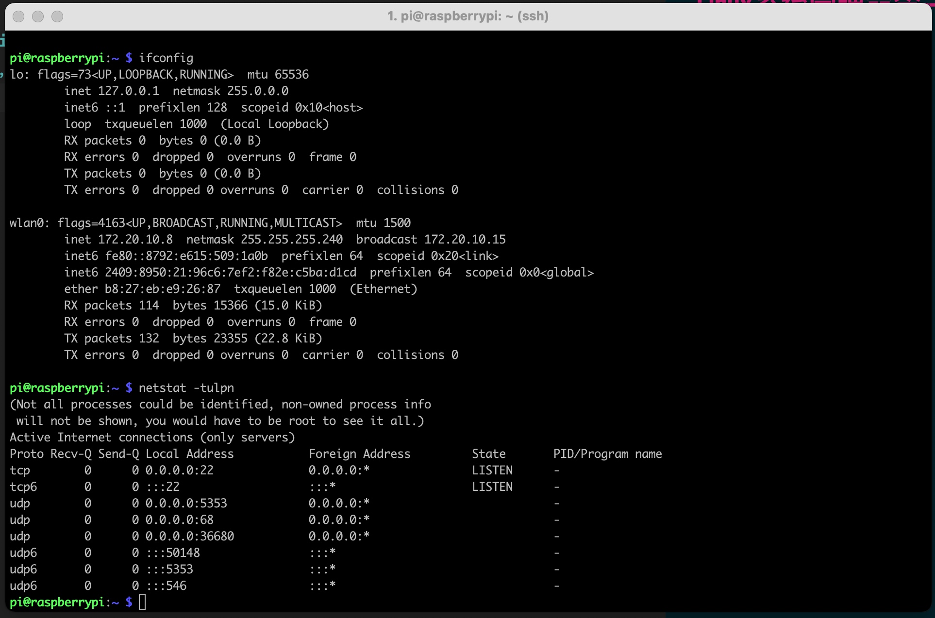Click the broadcast address 172.20.10.15
Image resolution: width=935 pixels, height=618 pixels.
point(465,240)
